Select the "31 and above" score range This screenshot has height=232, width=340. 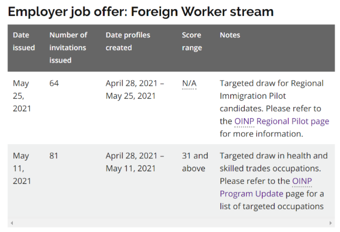(195, 162)
